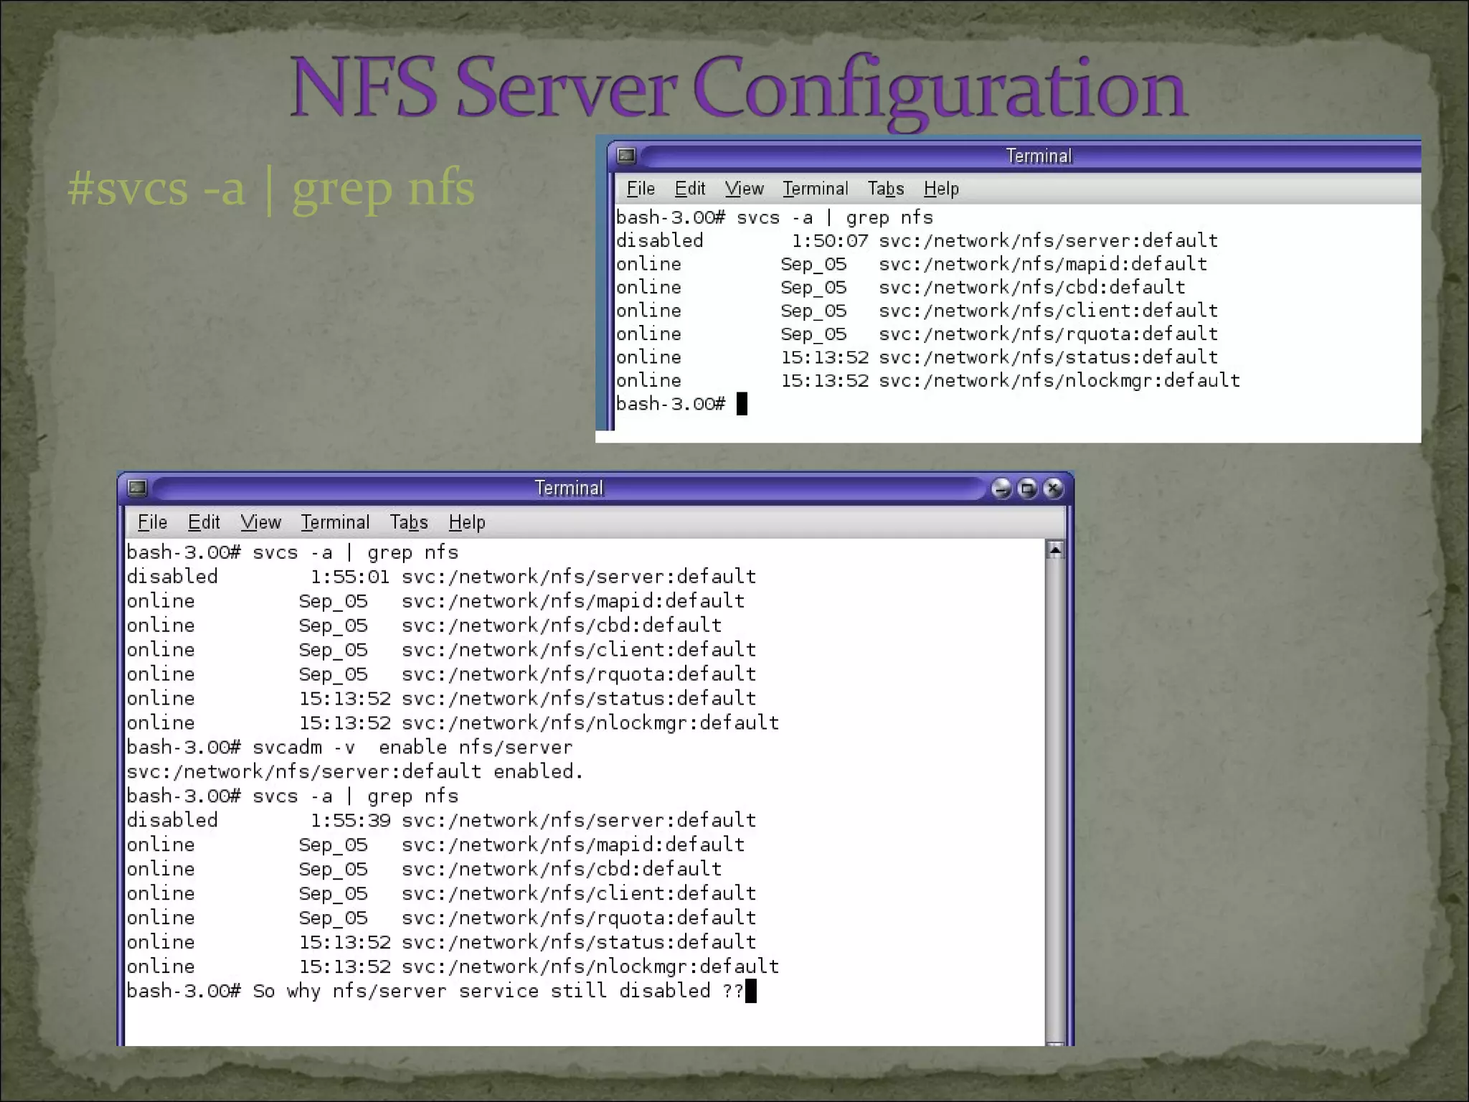The image size is (1469, 1102).
Task: Click scrollbar up arrow in lower Terminal
Action: [x=1055, y=550]
